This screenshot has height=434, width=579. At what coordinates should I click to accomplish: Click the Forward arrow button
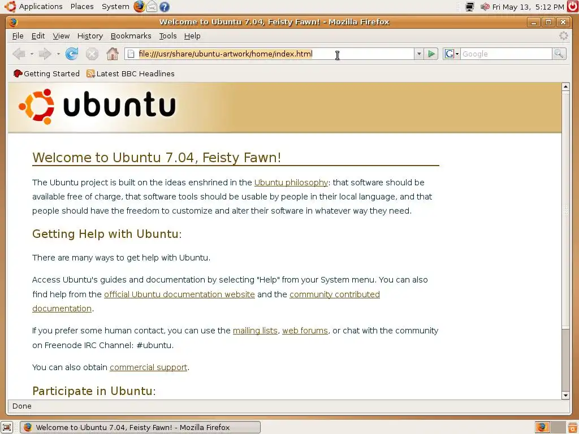click(x=45, y=54)
